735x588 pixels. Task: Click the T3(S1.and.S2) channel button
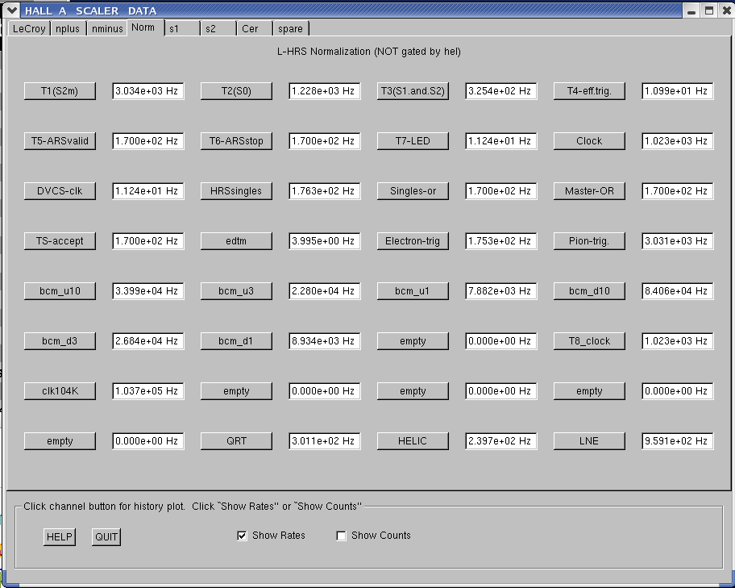413,91
